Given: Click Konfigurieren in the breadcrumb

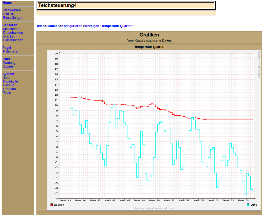Looking at the screenshot, I should [x=72, y=26].
